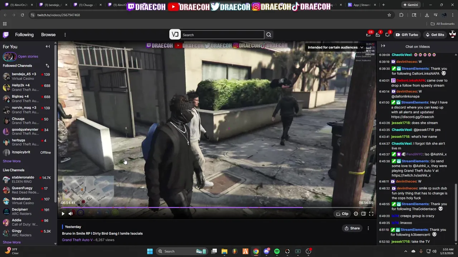
Task: Open the Following tab
Action: click(24, 35)
